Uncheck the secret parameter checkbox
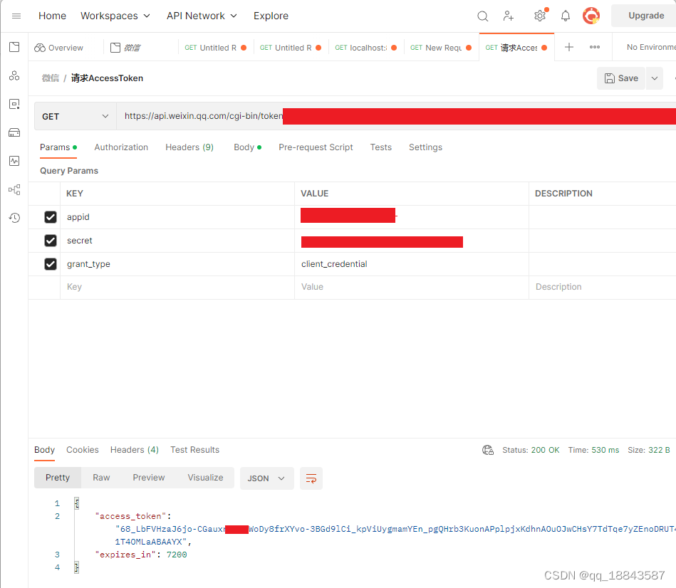The image size is (676, 588). point(51,241)
